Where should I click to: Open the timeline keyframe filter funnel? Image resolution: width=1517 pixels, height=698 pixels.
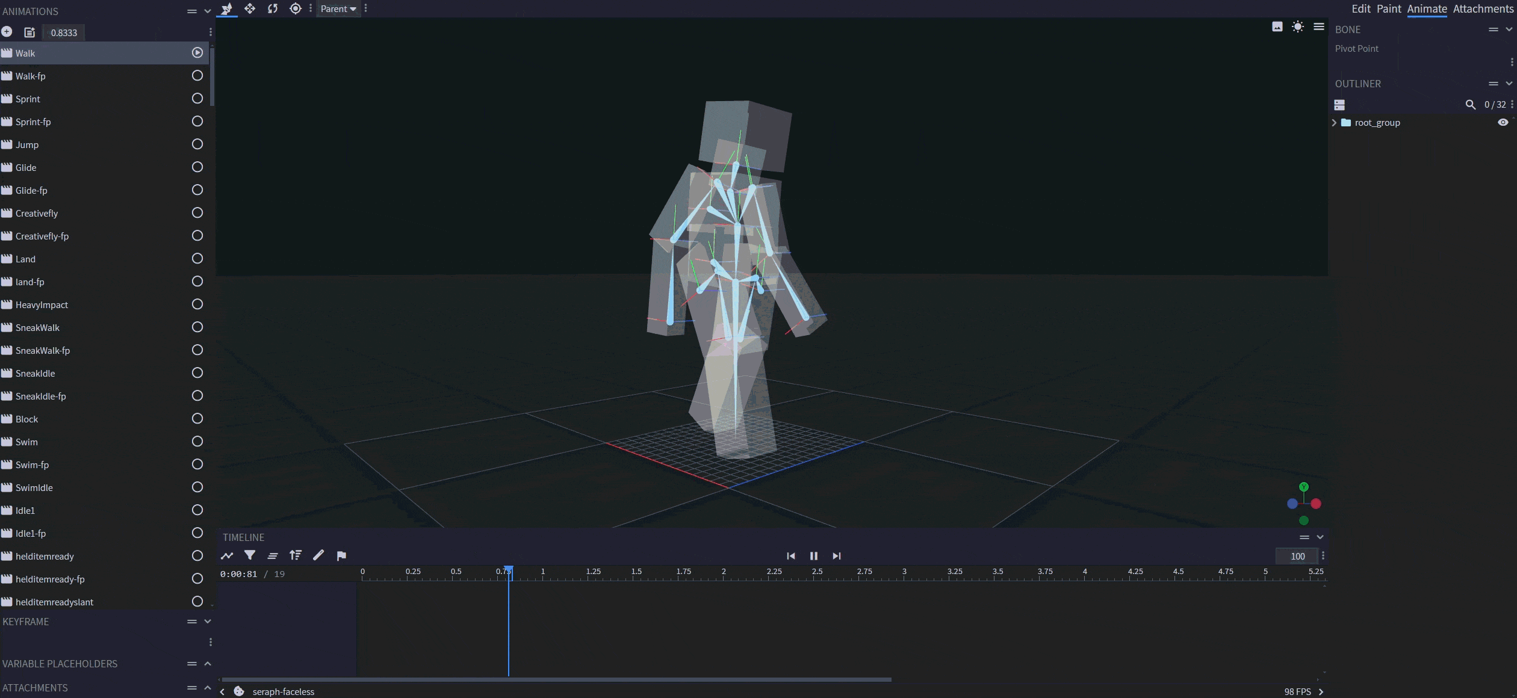coord(250,555)
